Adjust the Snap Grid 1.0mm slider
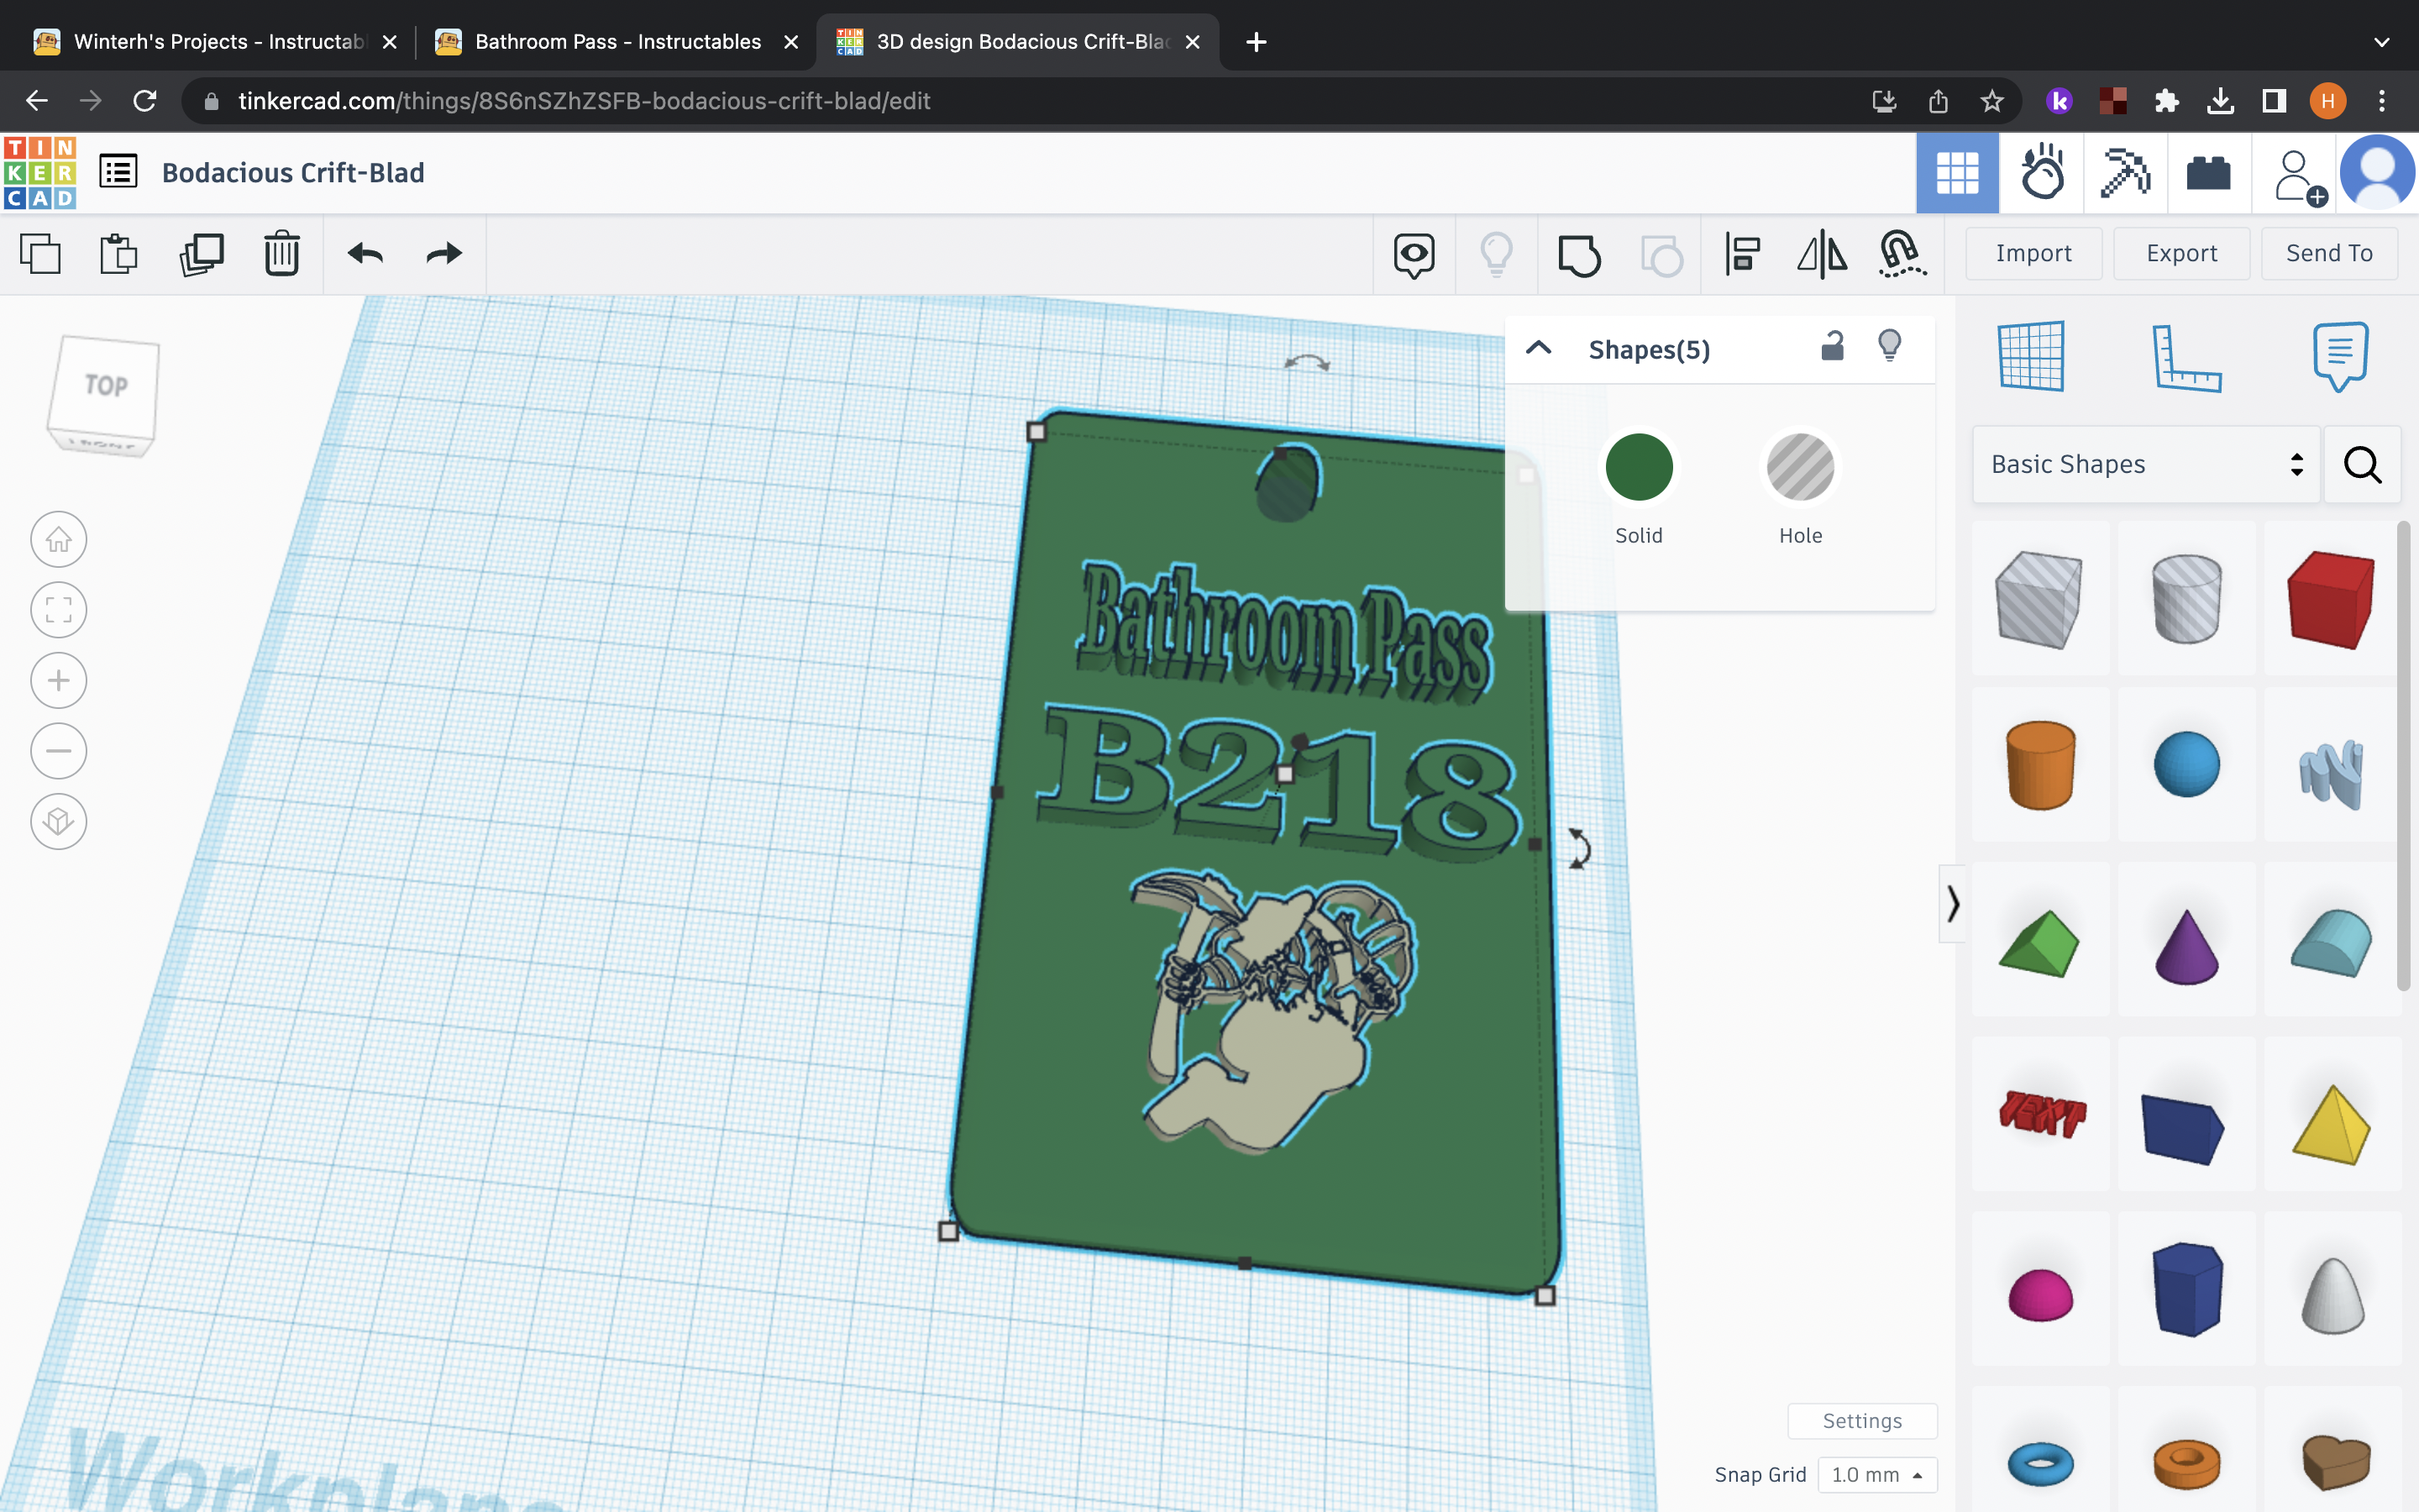The height and width of the screenshot is (1512, 2419). click(1874, 1473)
